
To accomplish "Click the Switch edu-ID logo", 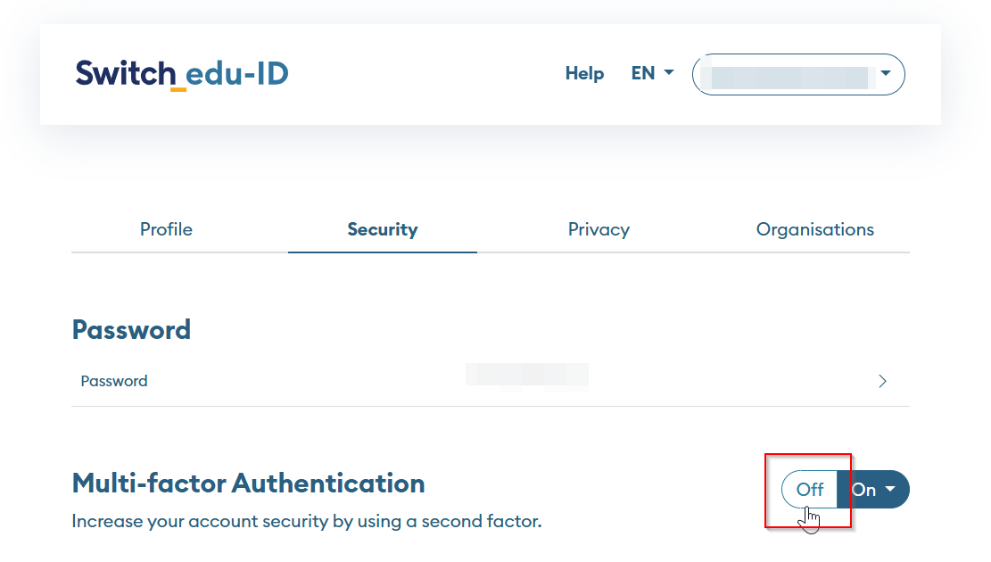I will (182, 73).
